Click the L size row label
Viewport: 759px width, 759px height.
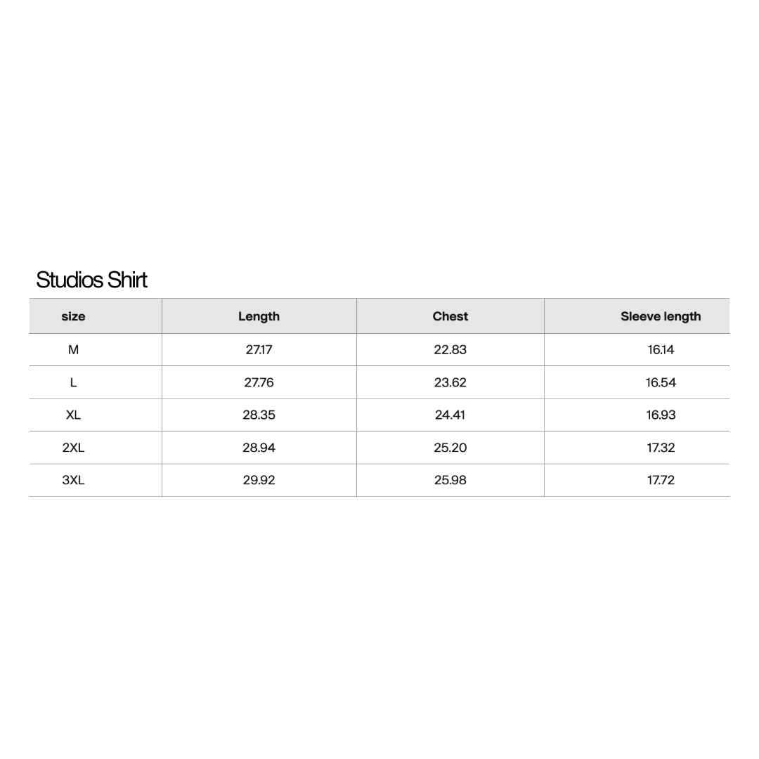73,382
